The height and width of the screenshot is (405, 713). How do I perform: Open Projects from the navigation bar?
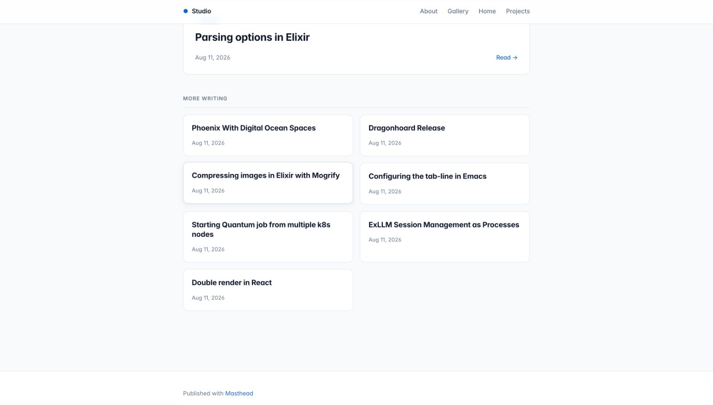click(x=518, y=11)
